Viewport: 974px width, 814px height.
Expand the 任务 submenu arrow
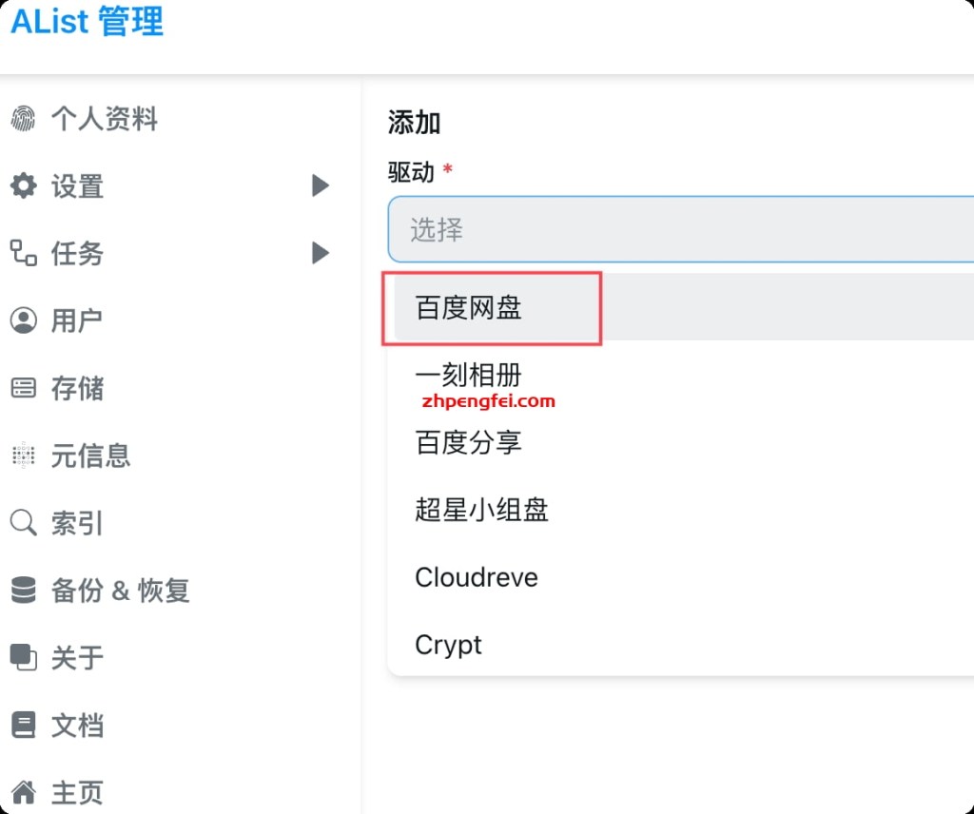[x=321, y=253]
